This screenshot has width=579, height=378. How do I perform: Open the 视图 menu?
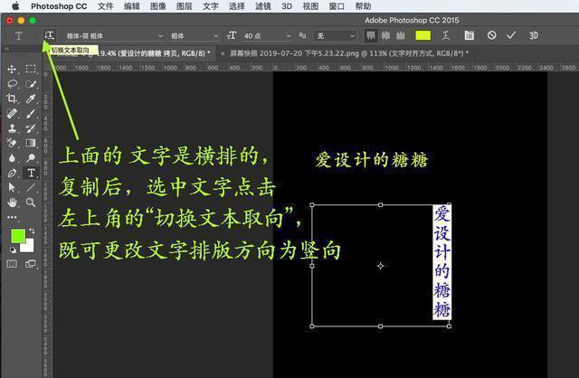pos(310,6)
